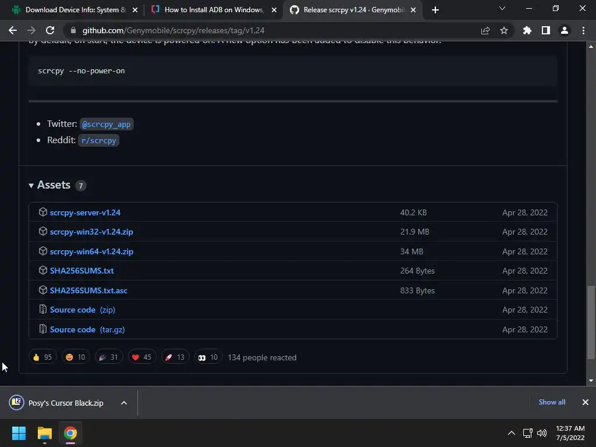Download scrcpy-win32-v1.24.zip

(x=91, y=232)
